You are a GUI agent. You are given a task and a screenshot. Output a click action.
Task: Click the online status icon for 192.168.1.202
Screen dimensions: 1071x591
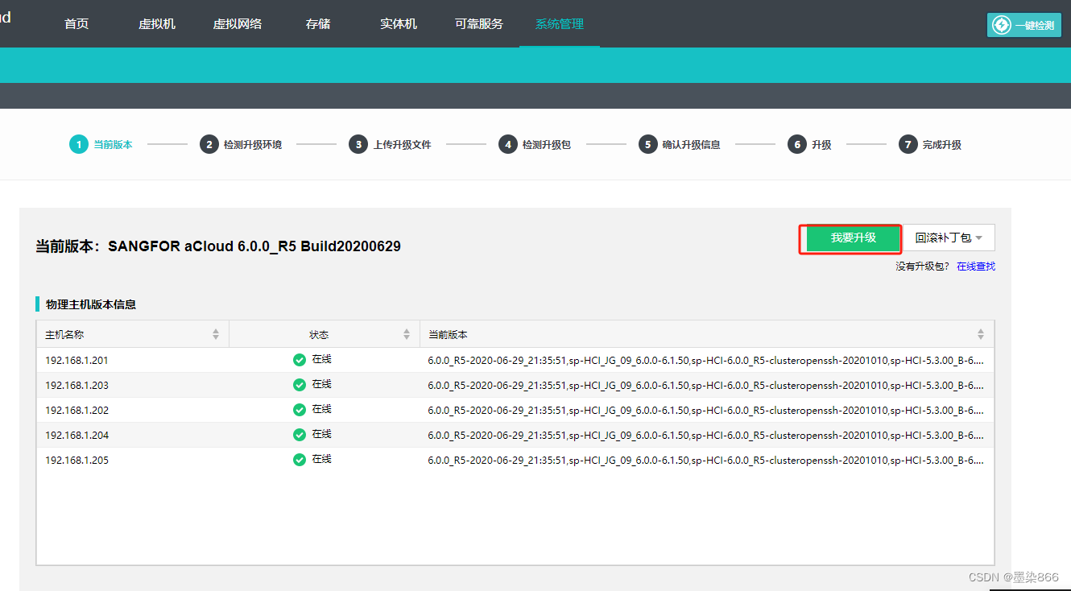[x=300, y=410]
